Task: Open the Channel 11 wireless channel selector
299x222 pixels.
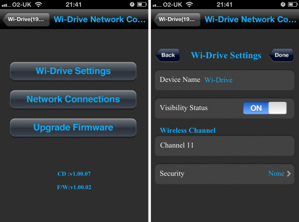Action: click(224, 145)
